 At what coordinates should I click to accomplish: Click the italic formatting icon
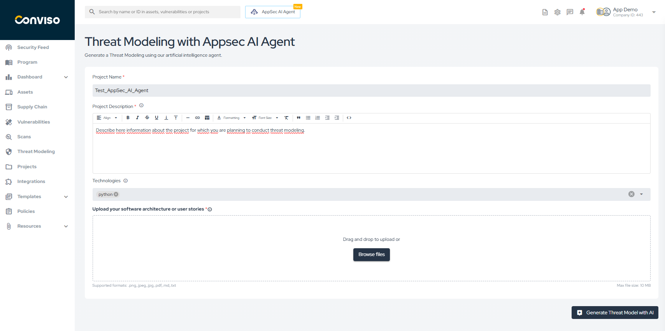(137, 118)
